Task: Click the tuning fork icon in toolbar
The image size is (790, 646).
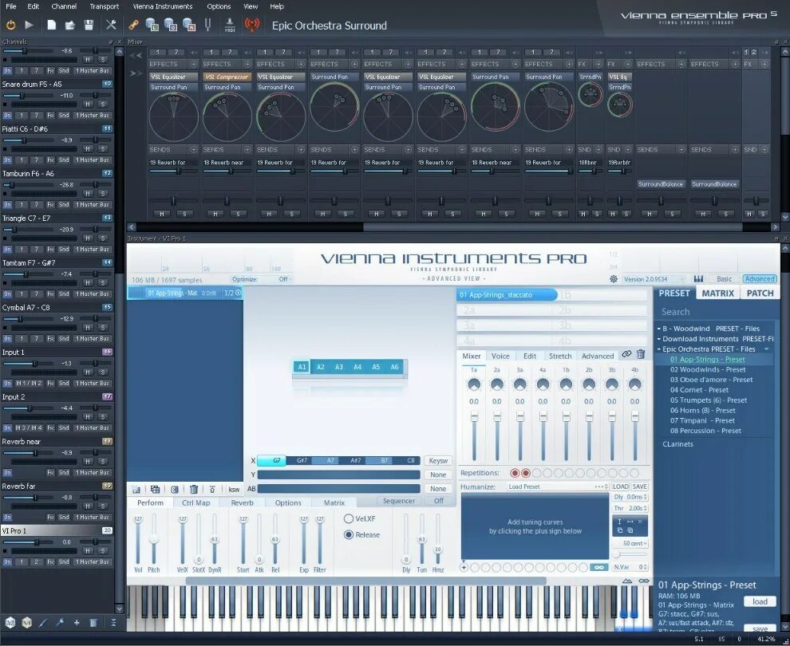Action: [207, 25]
